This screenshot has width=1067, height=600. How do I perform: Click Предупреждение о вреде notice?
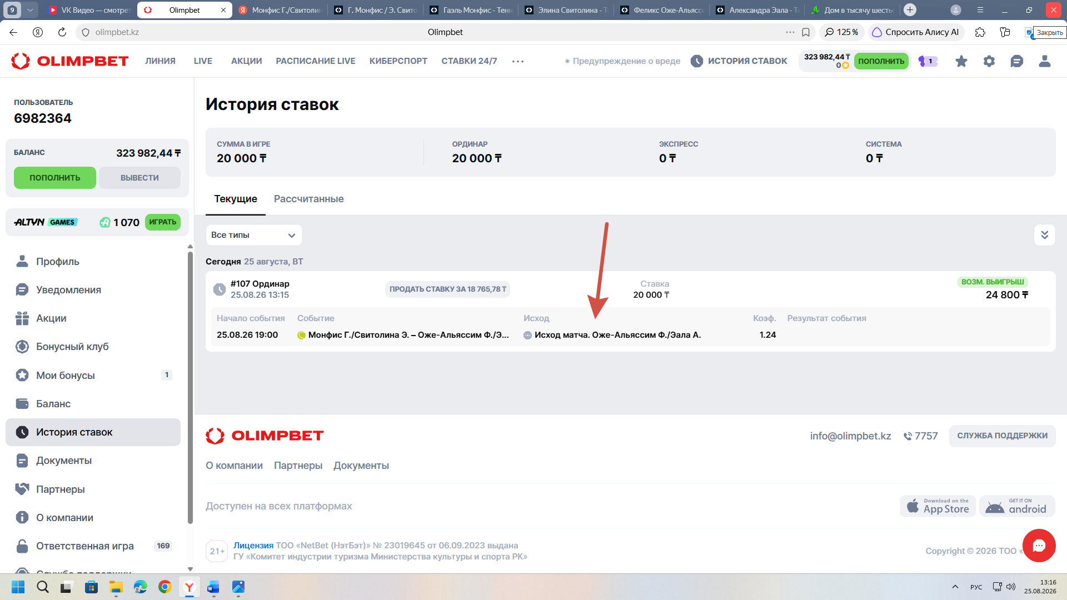(622, 61)
